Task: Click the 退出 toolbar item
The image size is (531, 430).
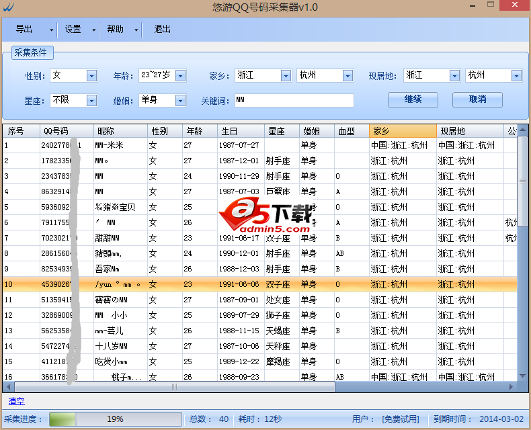Action: coord(162,30)
